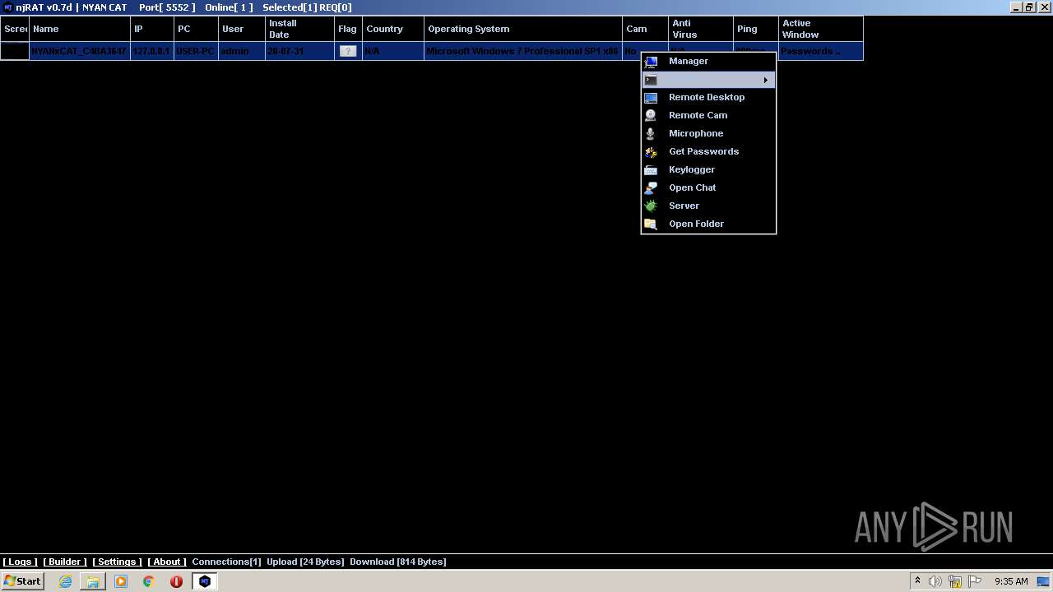Click the 127.0.0.1 IP cell
The width and height of the screenshot is (1053, 592).
point(152,51)
